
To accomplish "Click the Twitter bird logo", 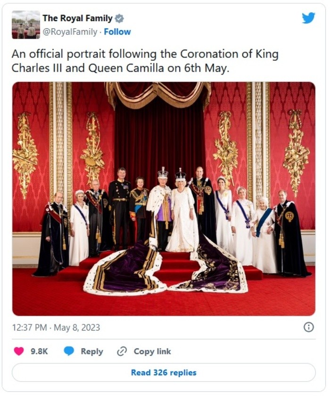I will [x=308, y=18].
